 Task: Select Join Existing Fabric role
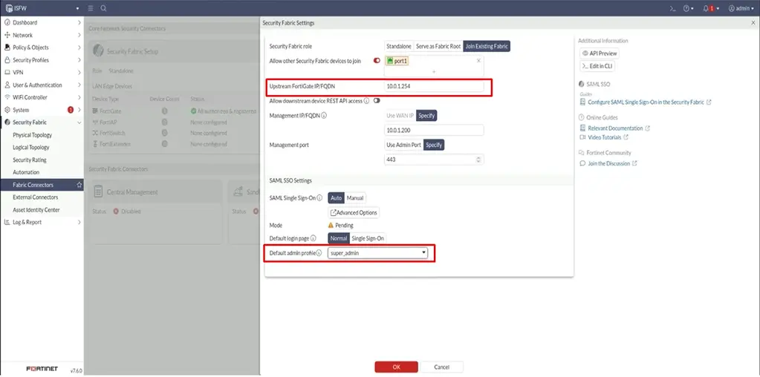487,46
